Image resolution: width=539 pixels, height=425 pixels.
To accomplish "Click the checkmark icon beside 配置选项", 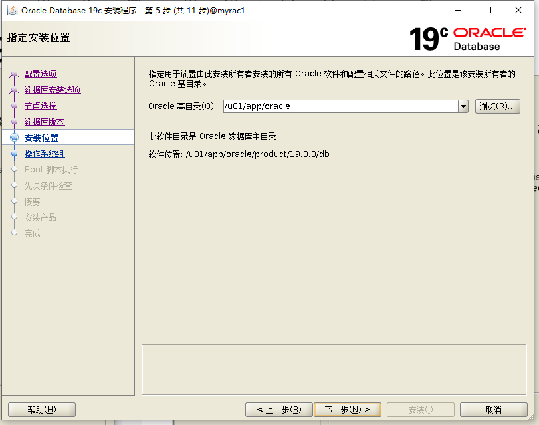I will (x=15, y=73).
